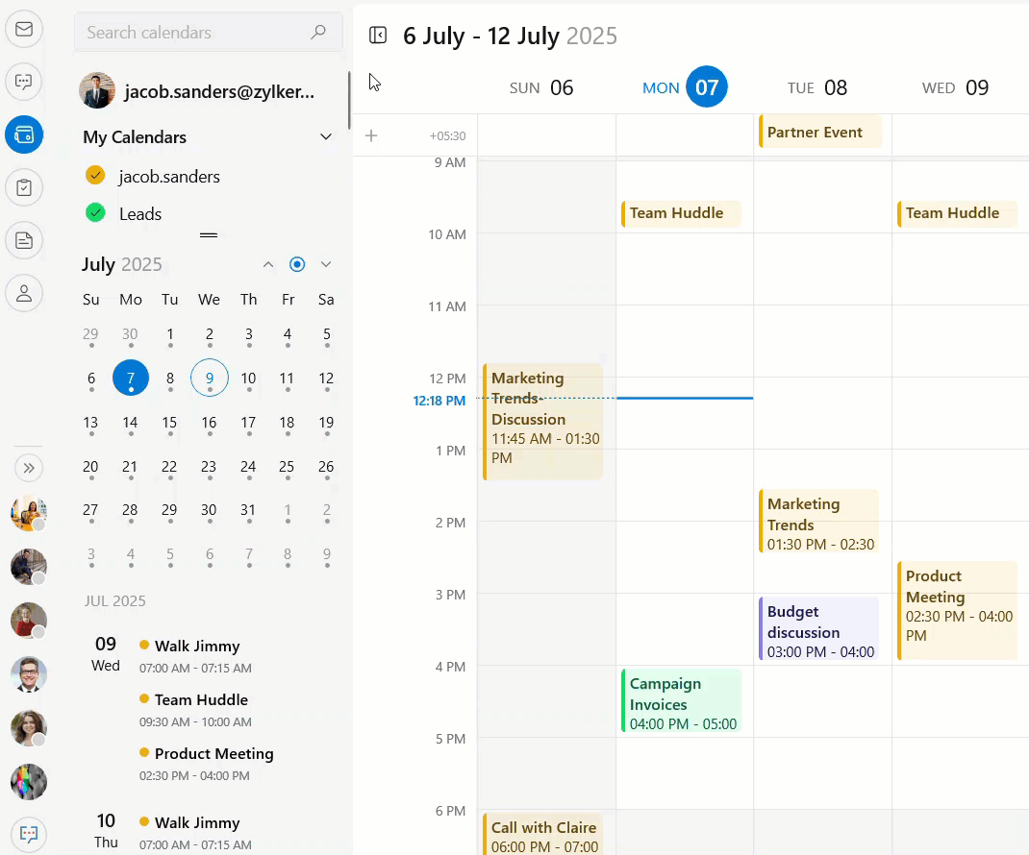Click plus icon to add all-day event
Image resolution: width=1029 pixels, height=855 pixels.
pyautogui.click(x=371, y=135)
